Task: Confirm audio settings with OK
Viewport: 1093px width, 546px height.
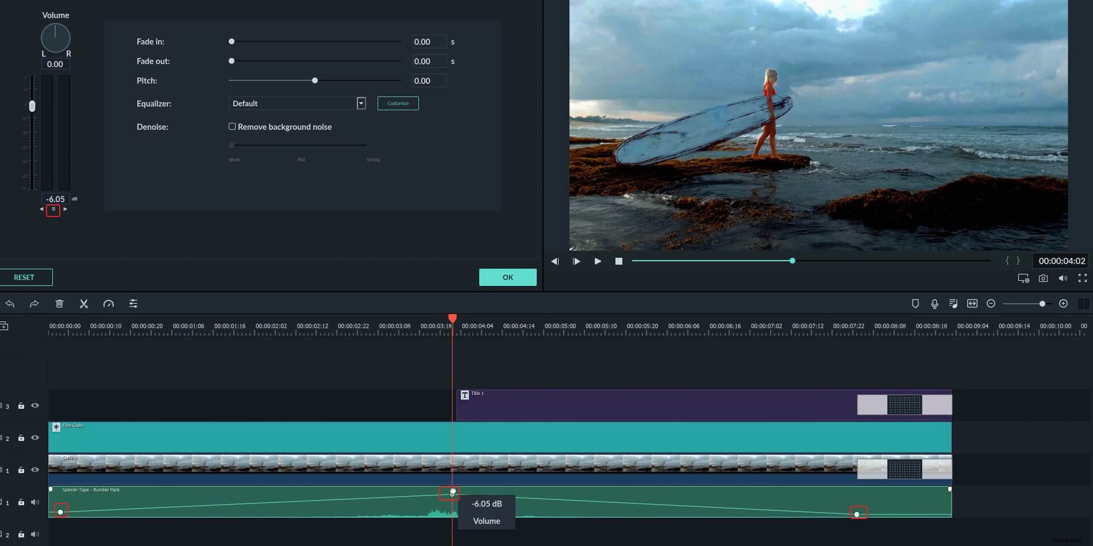Action: pos(507,277)
